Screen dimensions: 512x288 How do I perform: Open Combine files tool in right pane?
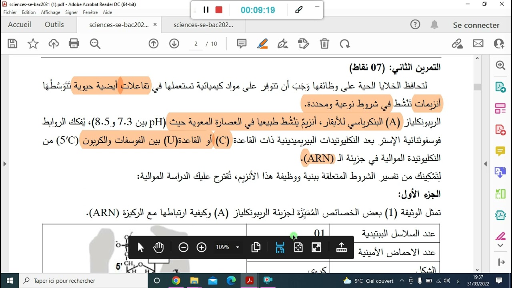[x=500, y=172]
